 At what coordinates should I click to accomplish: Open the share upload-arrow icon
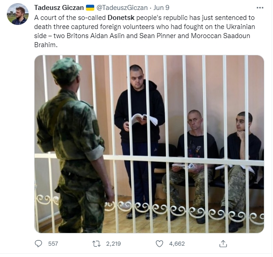coord(223,243)
